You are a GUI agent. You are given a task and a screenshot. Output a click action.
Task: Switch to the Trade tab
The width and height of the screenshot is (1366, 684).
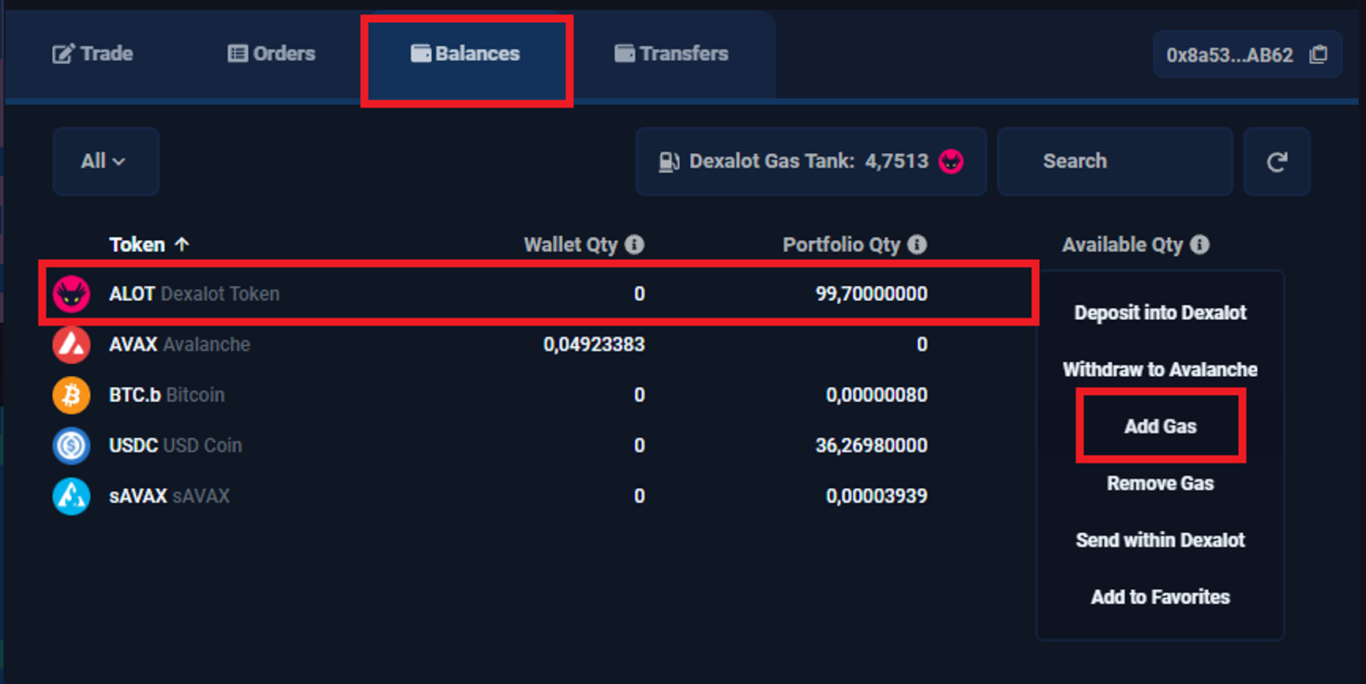(x=93, y=54)
